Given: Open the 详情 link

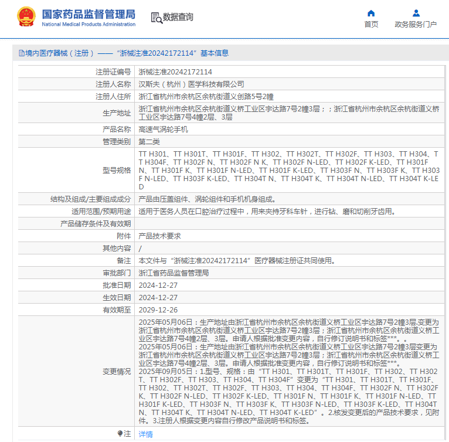Looking at the screenshot, I should (145, 434).
